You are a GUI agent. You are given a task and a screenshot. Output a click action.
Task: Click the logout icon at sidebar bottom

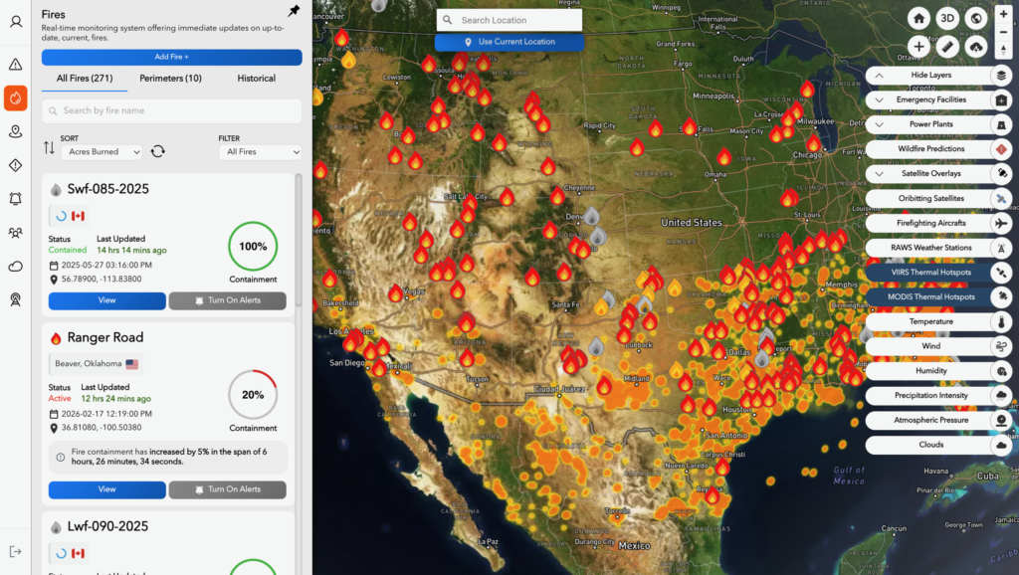16,551
